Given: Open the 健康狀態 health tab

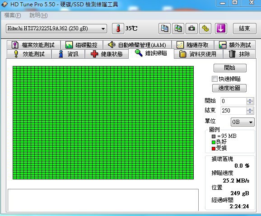Looking at the screenshot, I should tap(107, 54).
